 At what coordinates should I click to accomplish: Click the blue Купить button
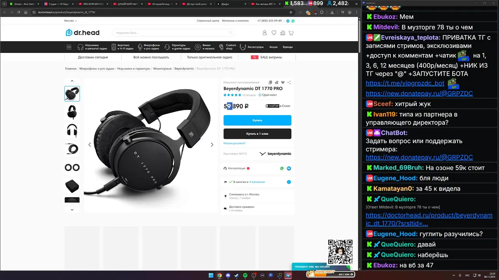pyautogui.click(x=257, y=120)
